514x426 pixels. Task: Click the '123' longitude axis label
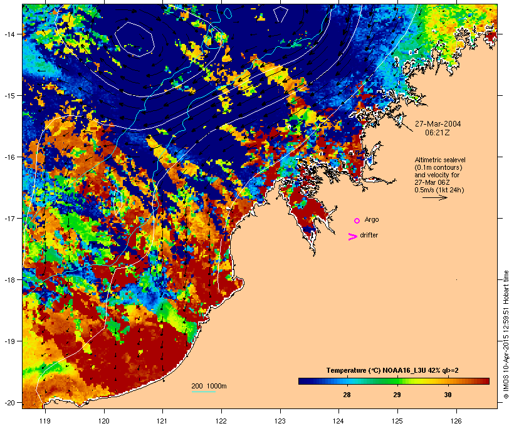pyautogui.click(x=280, y=421)
